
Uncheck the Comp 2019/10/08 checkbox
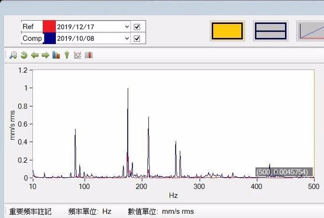tap(137, 38)
